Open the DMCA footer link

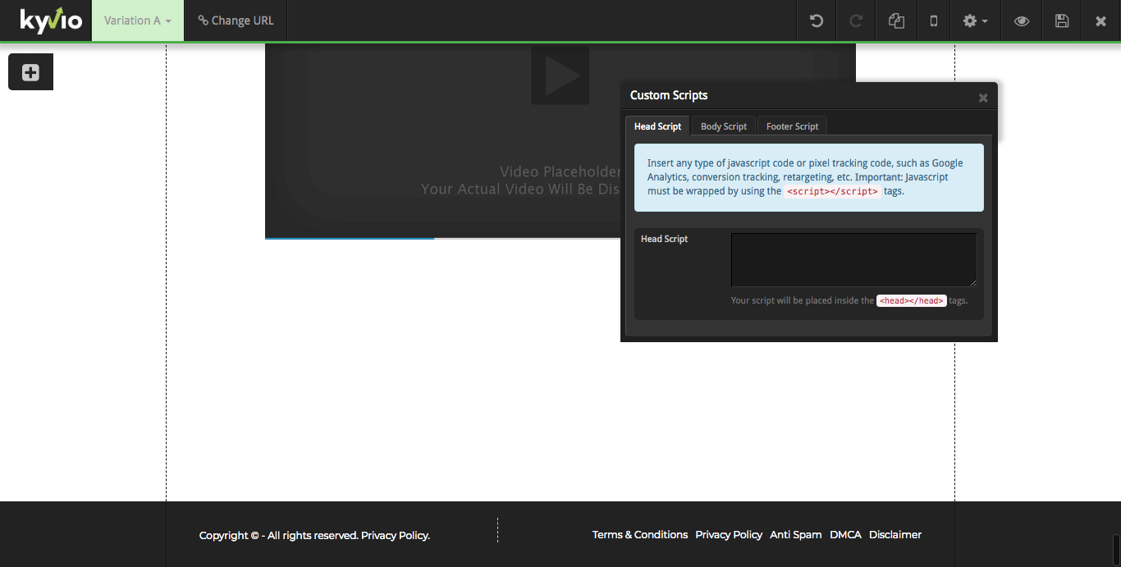tap(845, 535)
